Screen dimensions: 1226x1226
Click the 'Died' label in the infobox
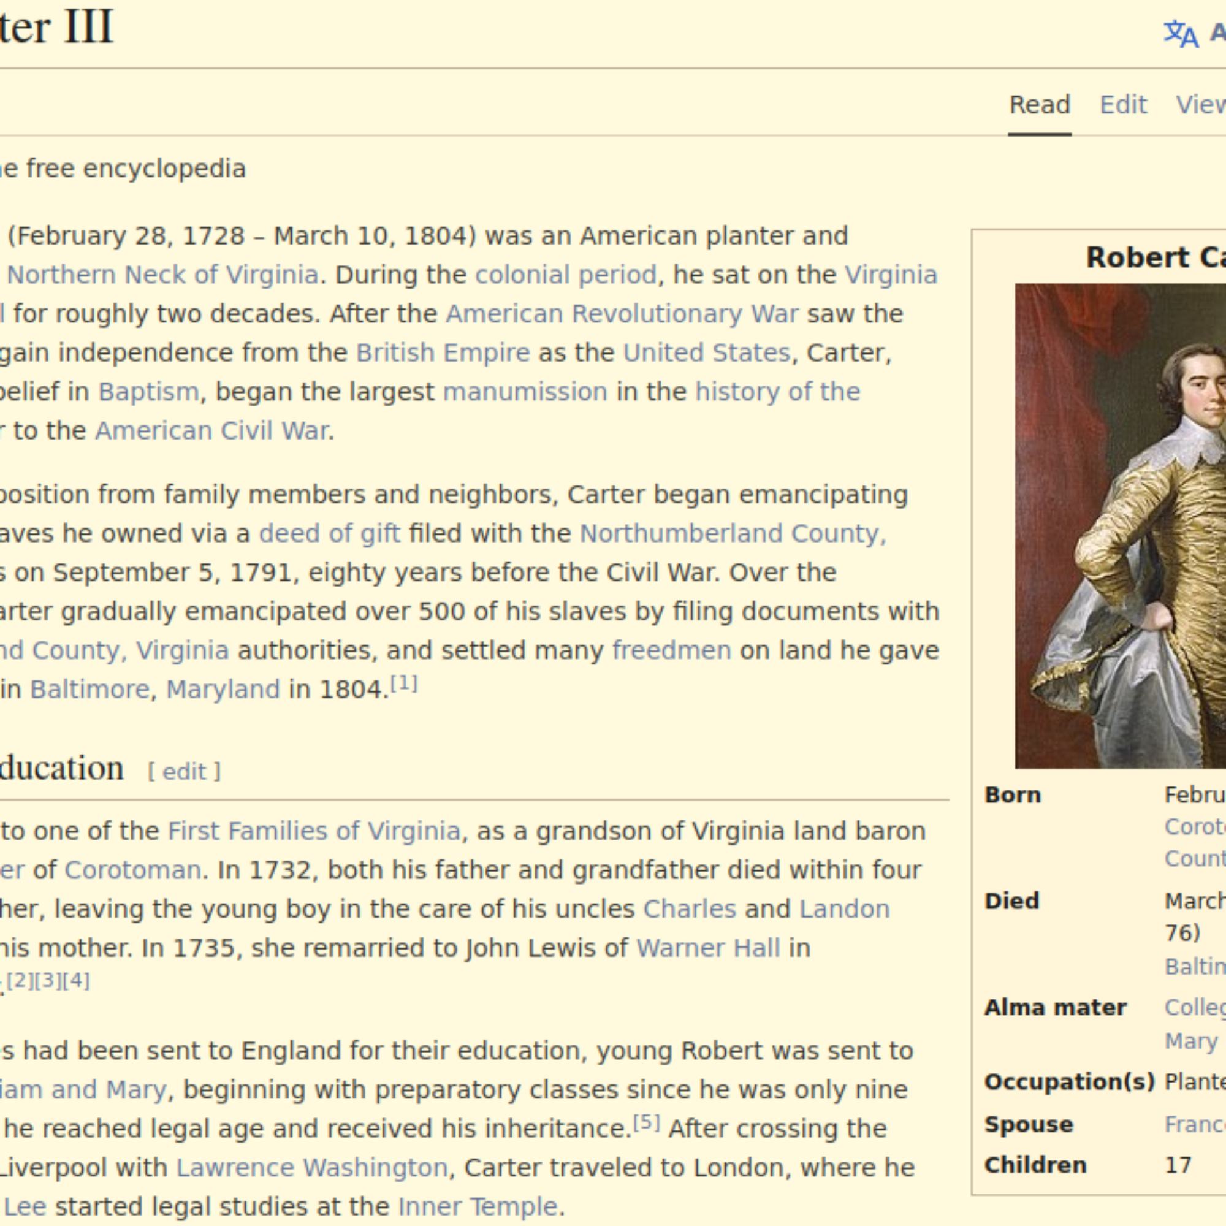pos(1012,900)
